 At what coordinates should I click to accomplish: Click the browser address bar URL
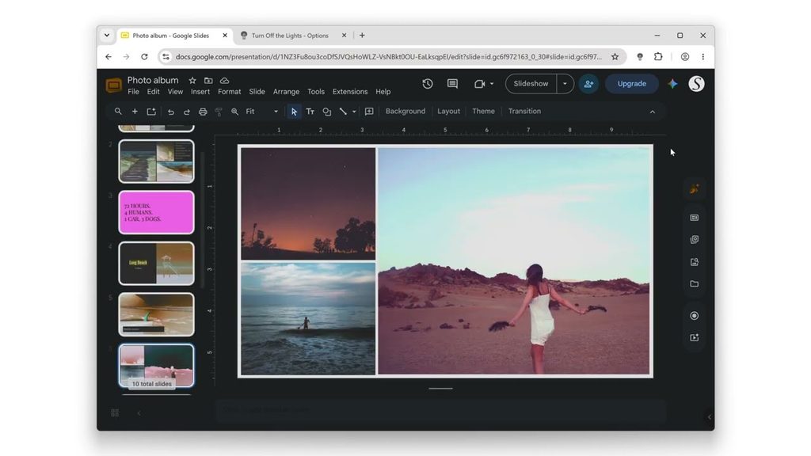pos(388,57)
